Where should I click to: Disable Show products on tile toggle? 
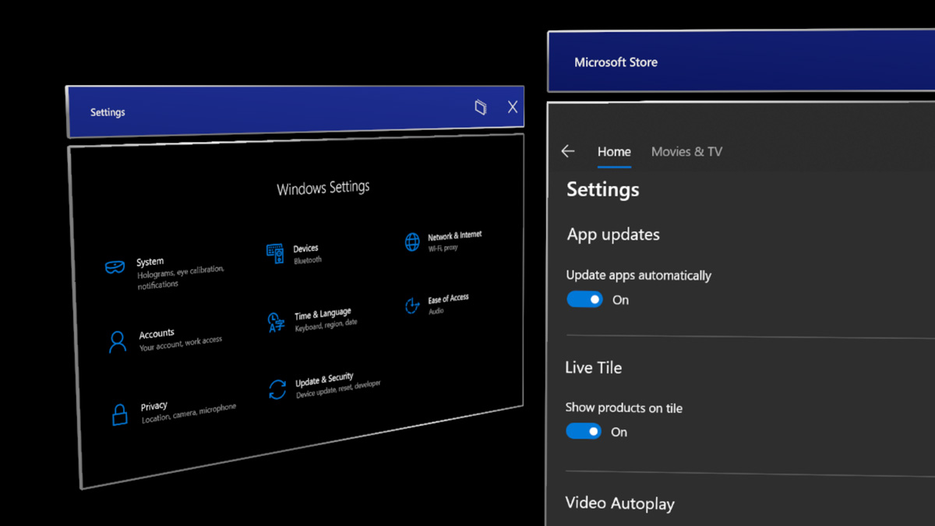point(584,431)
